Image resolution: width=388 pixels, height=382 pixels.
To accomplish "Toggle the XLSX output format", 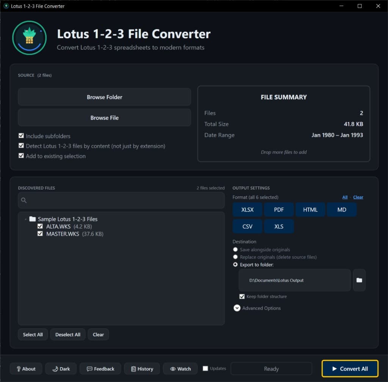I will point(247,210).
